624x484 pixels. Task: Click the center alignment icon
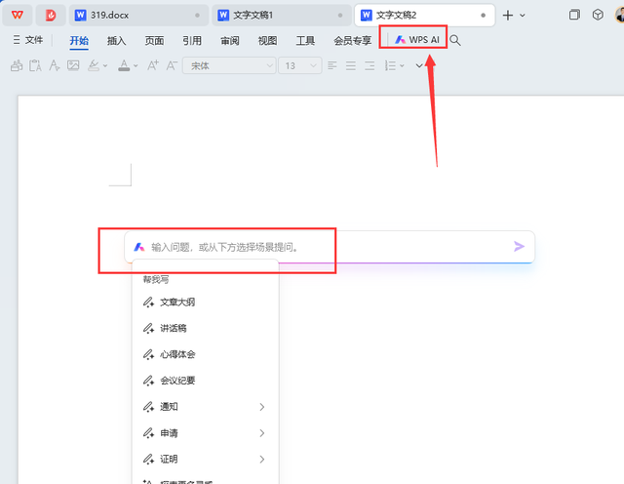(351, 65)
